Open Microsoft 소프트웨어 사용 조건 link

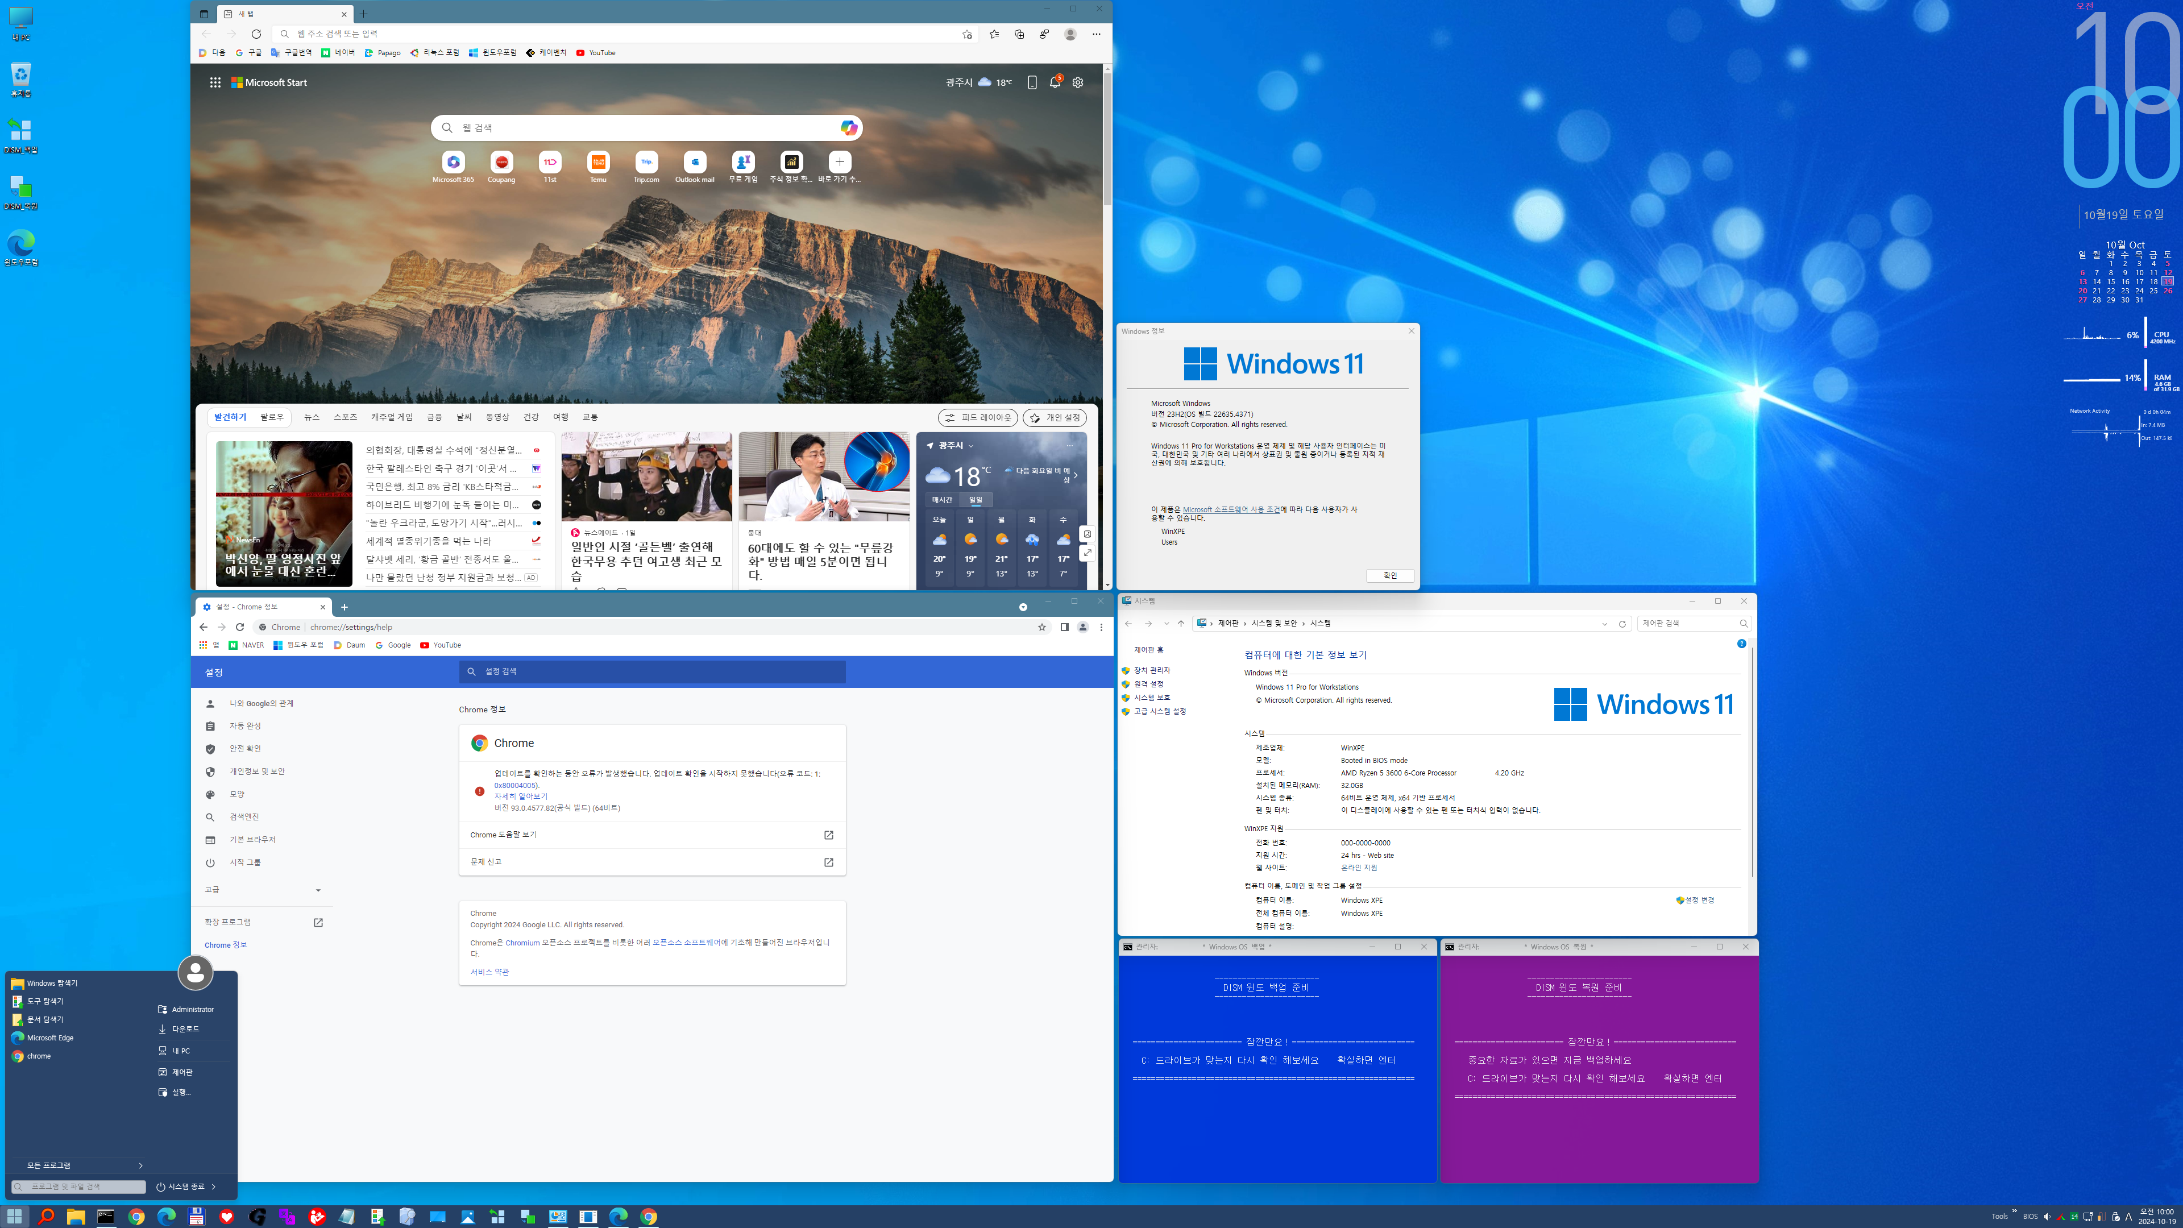tap(1231, 509)
